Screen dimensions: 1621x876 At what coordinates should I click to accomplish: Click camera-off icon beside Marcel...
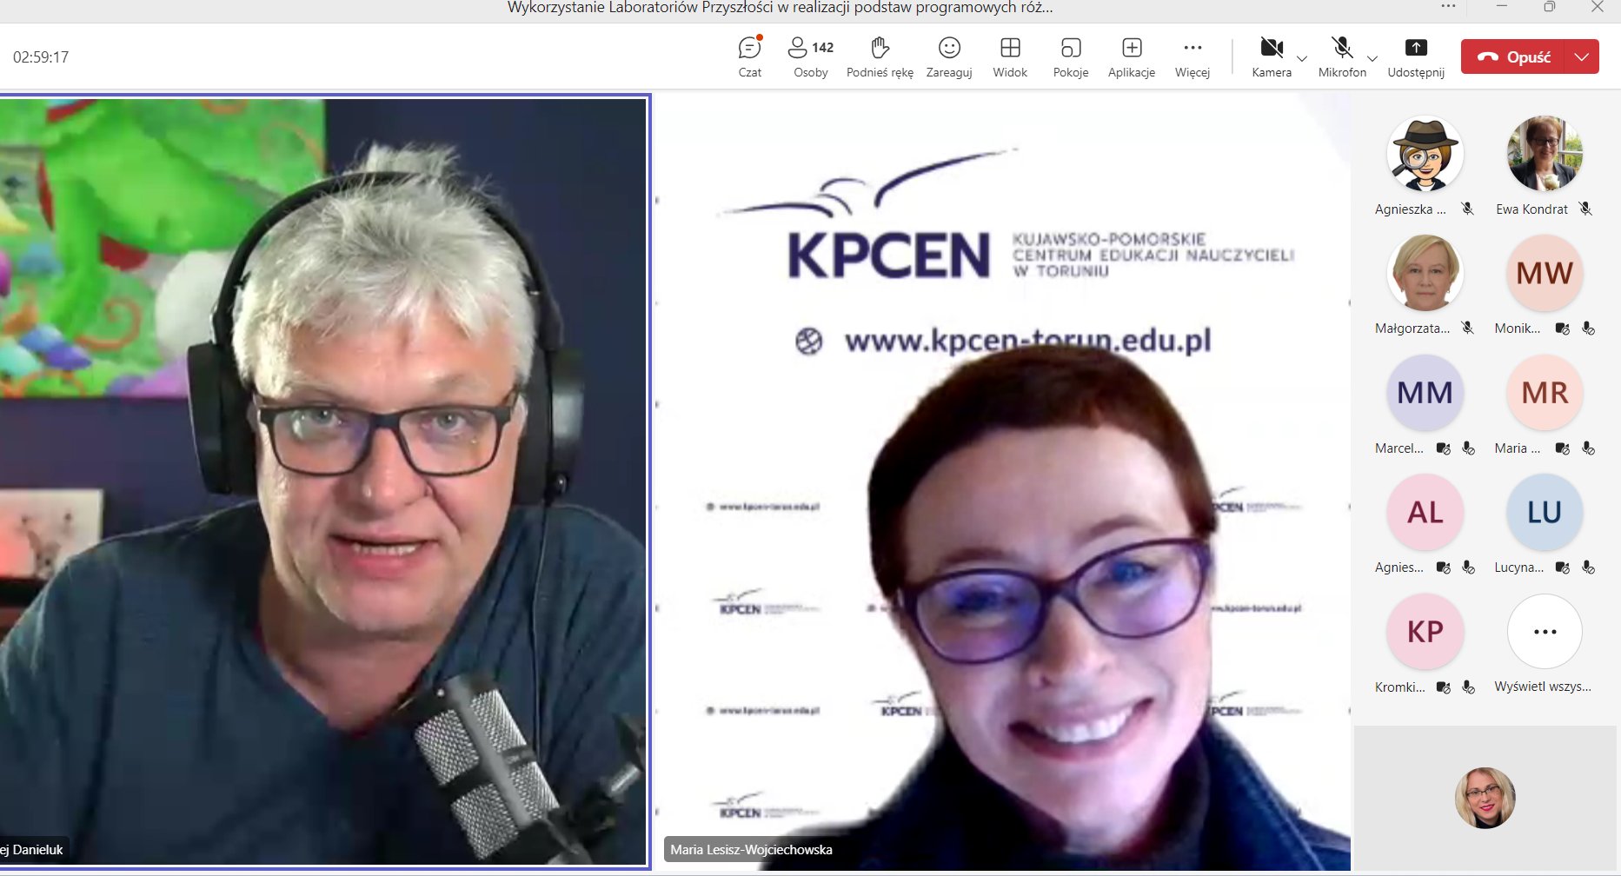1443,448
